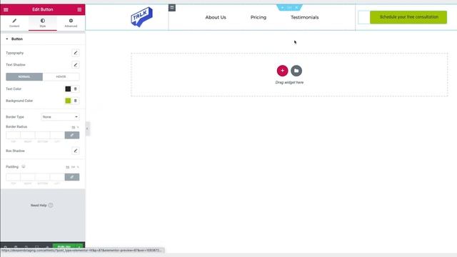
Task: Edit the Text Shadow settings
Action: pos(76,65)
